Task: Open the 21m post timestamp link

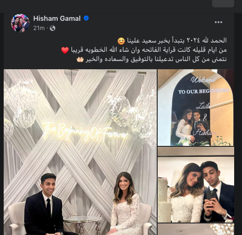Action: (x=39, y=28)
